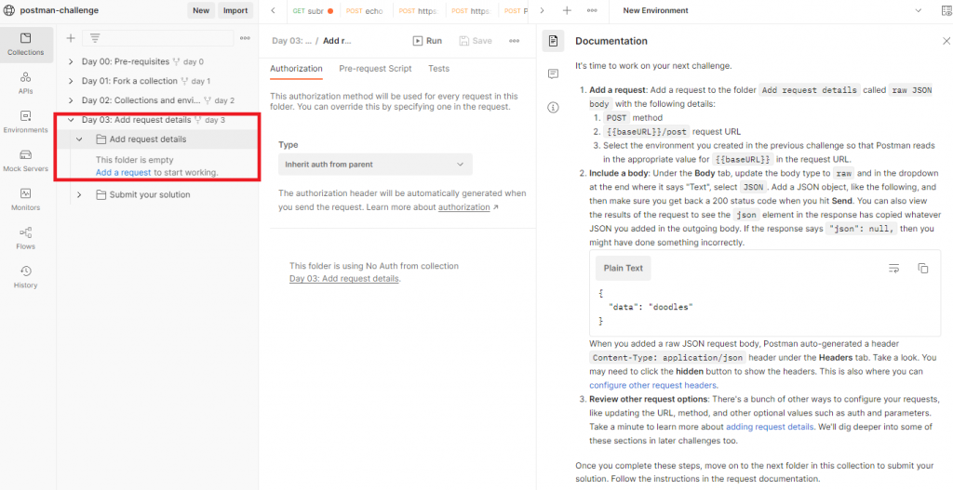This screenshot has height=490, width=953.
Task: Collapse the Add request details folder
Action: coord(79,139)
